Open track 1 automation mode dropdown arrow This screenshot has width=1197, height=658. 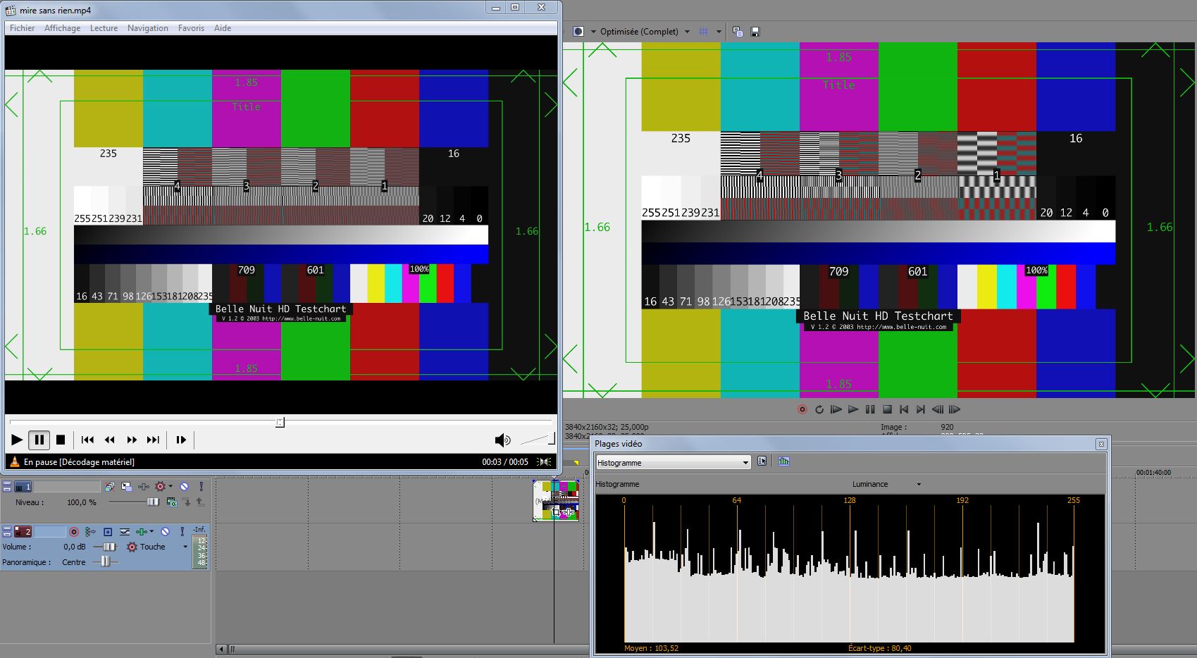point(170,487)
